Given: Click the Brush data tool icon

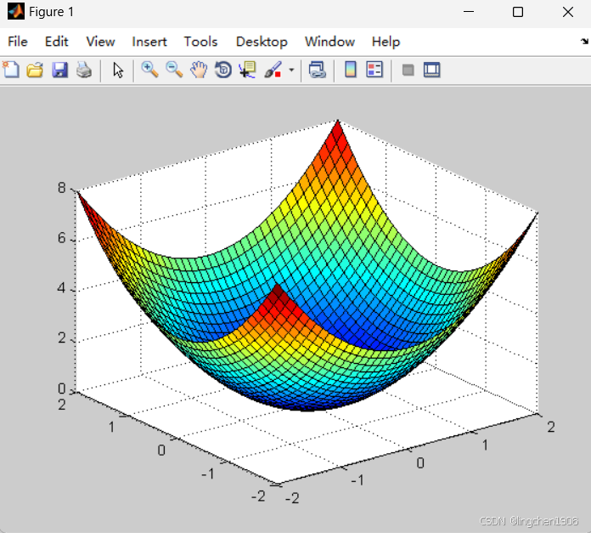Looking at the screenshot, I should coord(273,71).
